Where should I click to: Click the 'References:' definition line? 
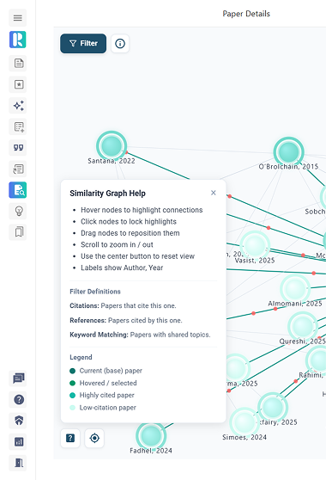point(126,321)
